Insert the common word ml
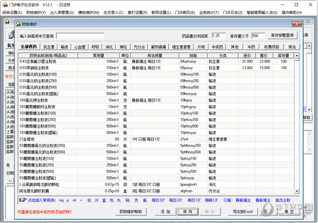The width and height of the screenshot is (318, 223). point(74,200)
